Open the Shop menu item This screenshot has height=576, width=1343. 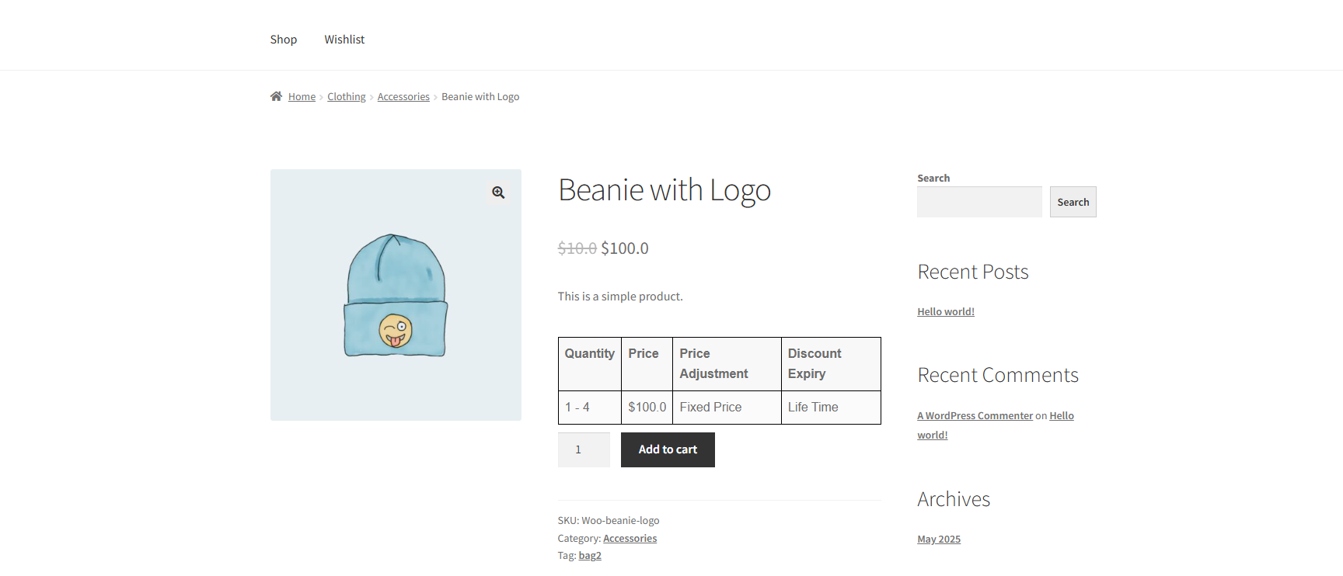[x=283, y=40]
